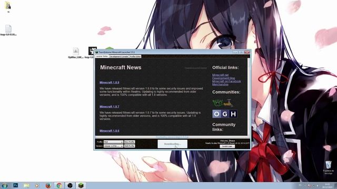
Task: Click the Downloading play button
Action: [x=172, y=144]
